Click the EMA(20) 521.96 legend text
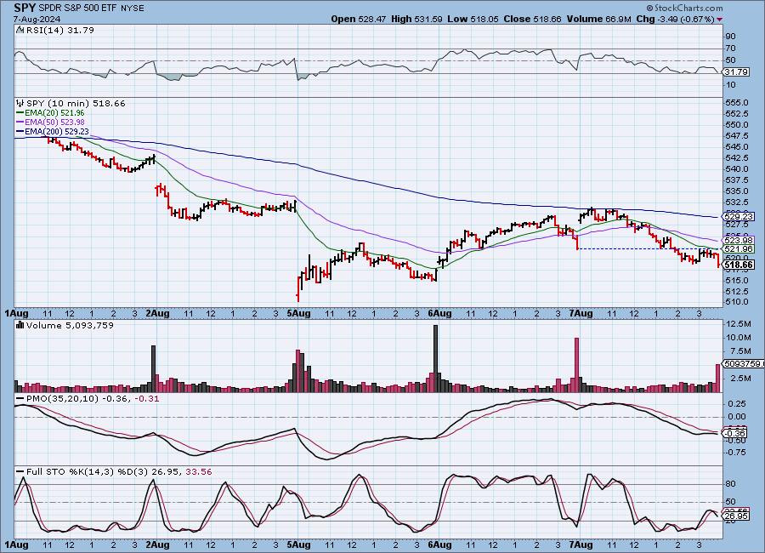This screenshot has width=765, height=553. (54, 113)
